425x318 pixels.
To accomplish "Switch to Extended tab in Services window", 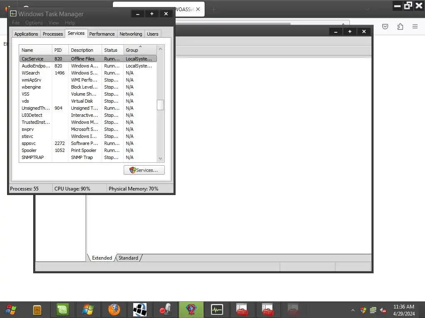I will pyautogui.click(x=102, y=258).
